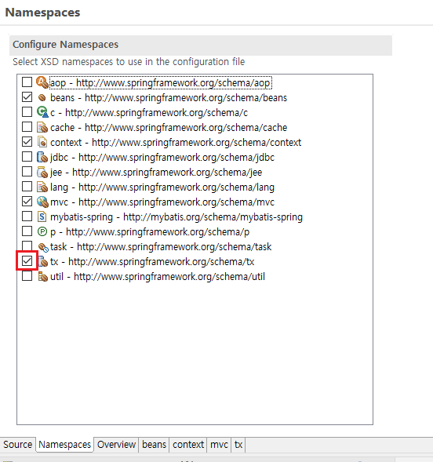Image resolution: width=433 pixels, height=462 pixels.
Task: Click the beans namespace bean icon
Action: pyautogui.click(x=42, y=97)
